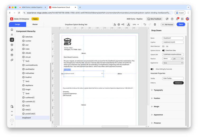The image size is (198, 137).
Task: Open the data source database icon
Action: point(12,55)
